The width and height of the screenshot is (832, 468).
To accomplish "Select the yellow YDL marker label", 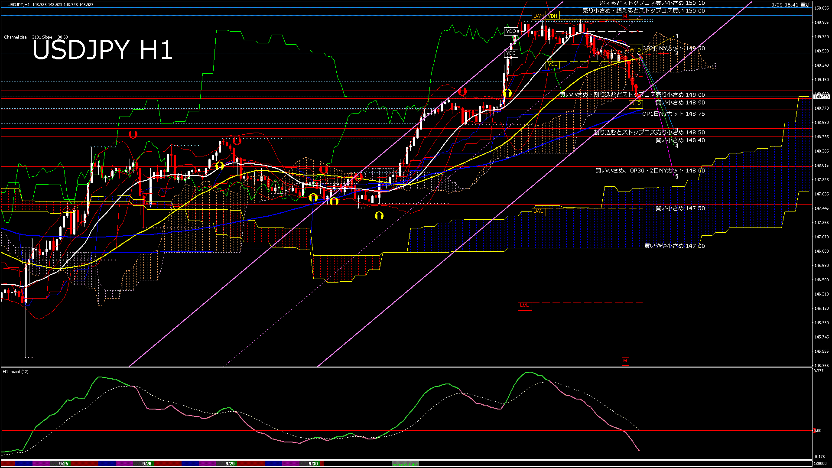I will pos(552,65).
